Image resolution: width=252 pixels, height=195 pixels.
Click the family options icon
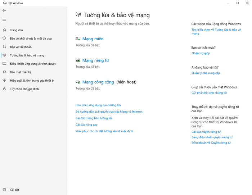(x=4, y=89)
